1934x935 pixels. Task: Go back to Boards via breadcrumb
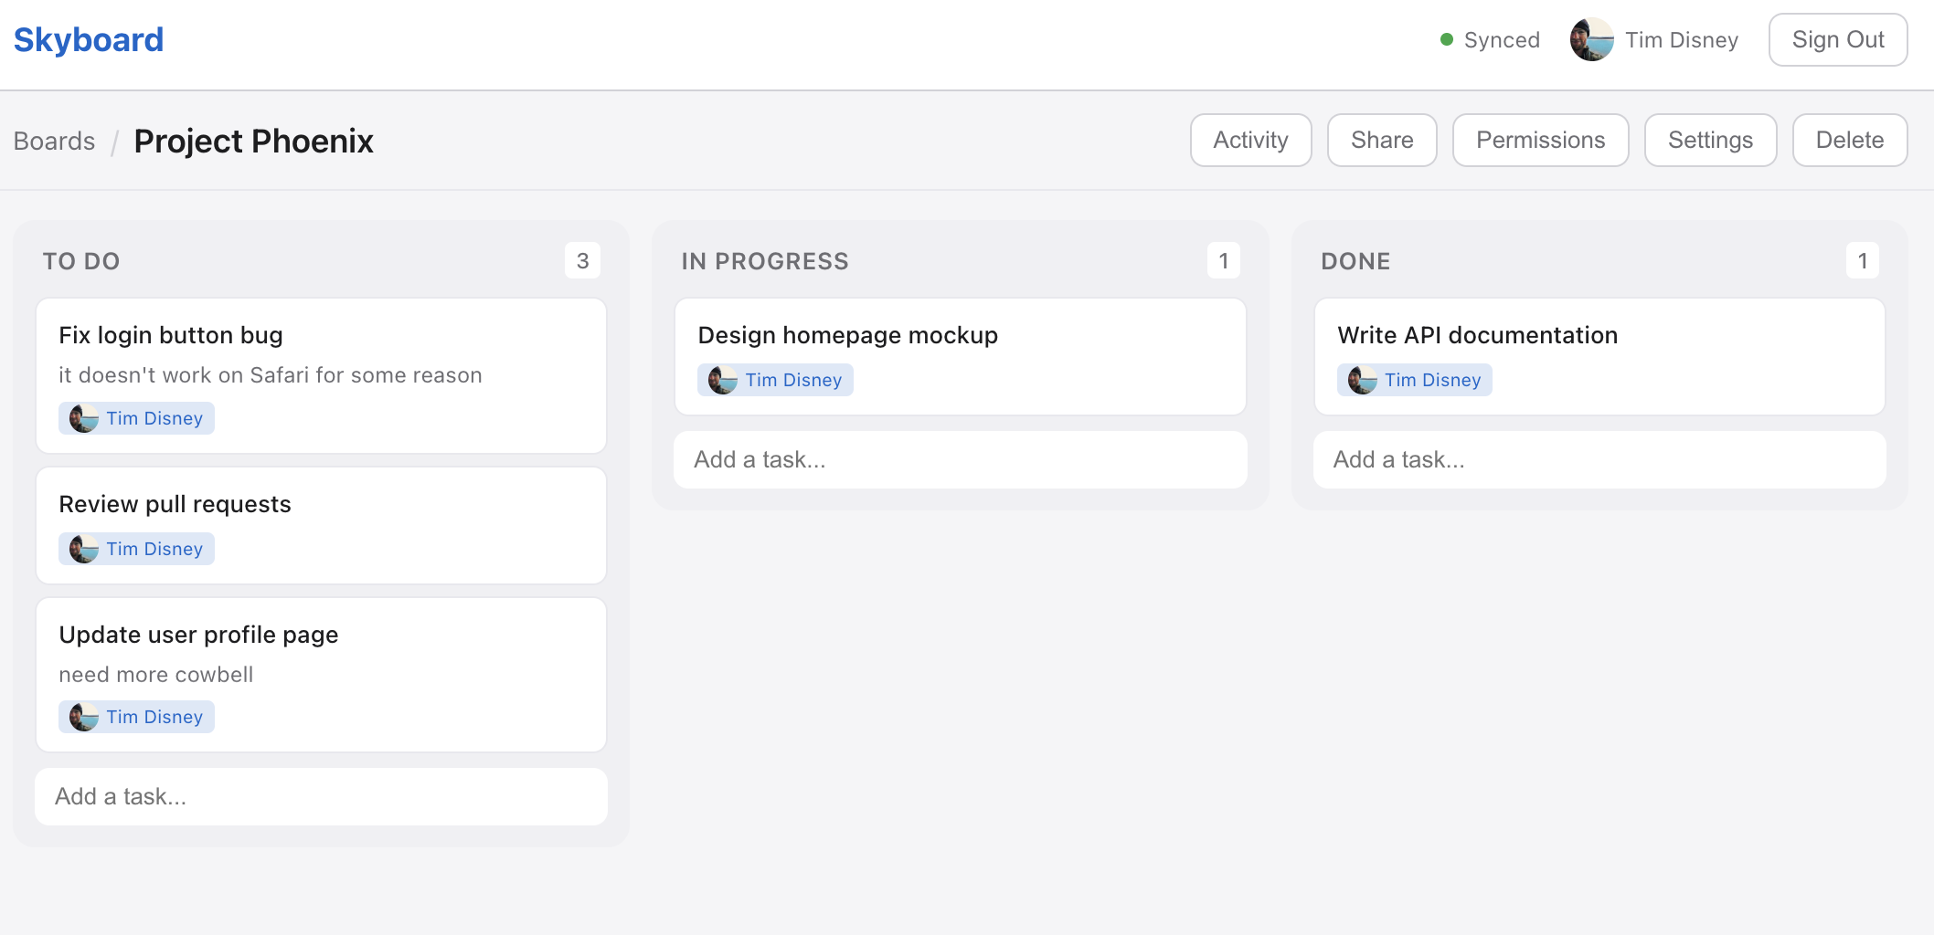pyautogui.click(x=54, y=141)
